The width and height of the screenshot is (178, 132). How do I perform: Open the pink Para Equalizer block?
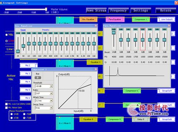(x=115, y=19)
